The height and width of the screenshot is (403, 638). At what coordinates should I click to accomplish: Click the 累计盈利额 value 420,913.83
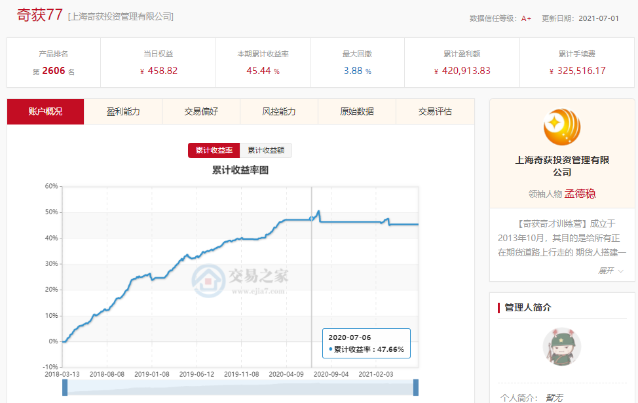pos(466,71)
